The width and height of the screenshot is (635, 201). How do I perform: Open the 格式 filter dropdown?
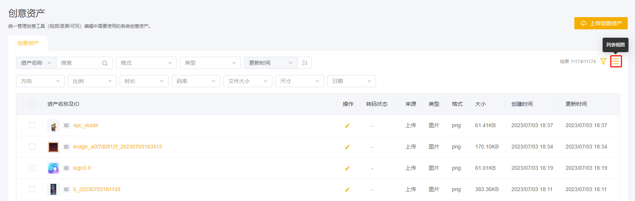[x=146, y=63]
